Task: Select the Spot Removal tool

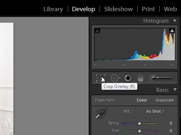Action: [115, 78]
